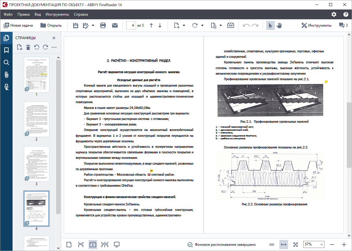Toggle the Pages sidebar icon
The height and width of the screenshot is (251, 352).
point(6,38)
